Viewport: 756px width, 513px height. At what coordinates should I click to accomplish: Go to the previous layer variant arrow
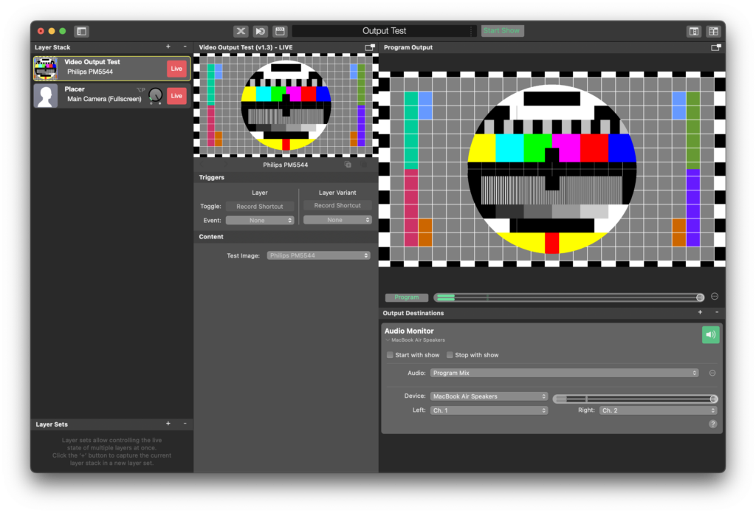coord(202,165)
